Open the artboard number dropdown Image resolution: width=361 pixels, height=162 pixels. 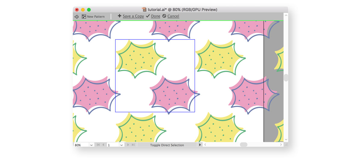point(122,145)
